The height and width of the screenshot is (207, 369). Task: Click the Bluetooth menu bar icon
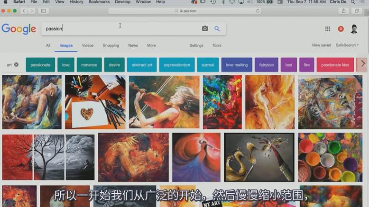[x=223, y=2]
